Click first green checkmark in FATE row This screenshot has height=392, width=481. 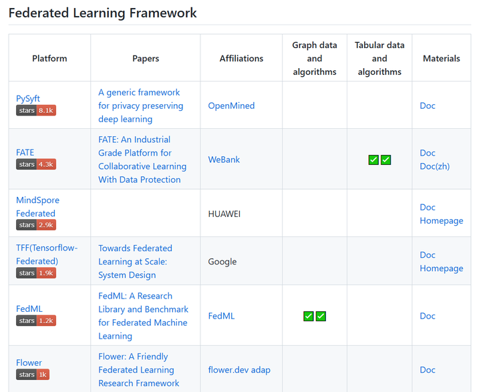[x=373, y=160]
